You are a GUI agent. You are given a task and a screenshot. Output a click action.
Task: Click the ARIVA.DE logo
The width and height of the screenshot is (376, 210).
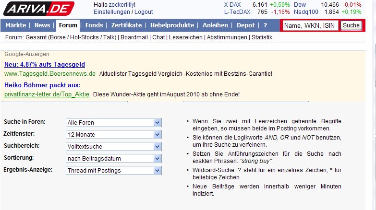tap(38, 8)
